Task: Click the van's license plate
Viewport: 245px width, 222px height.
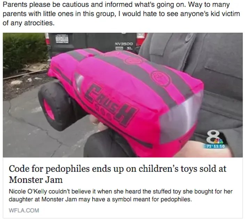Action: pyautogui.click(x=62, y=39)
